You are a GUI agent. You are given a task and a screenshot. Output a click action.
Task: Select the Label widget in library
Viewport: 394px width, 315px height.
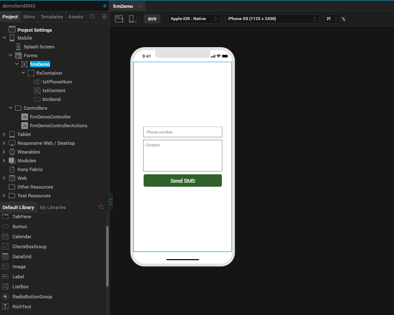[18, 276]
